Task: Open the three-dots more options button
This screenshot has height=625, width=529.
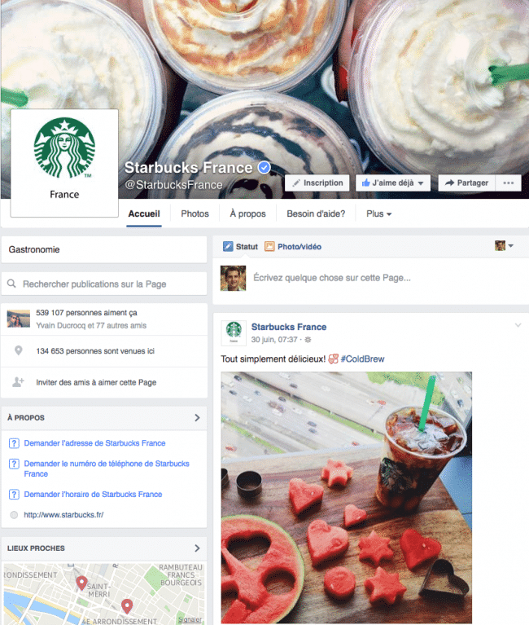Action: pyautogui.click(x=509, y=183)
